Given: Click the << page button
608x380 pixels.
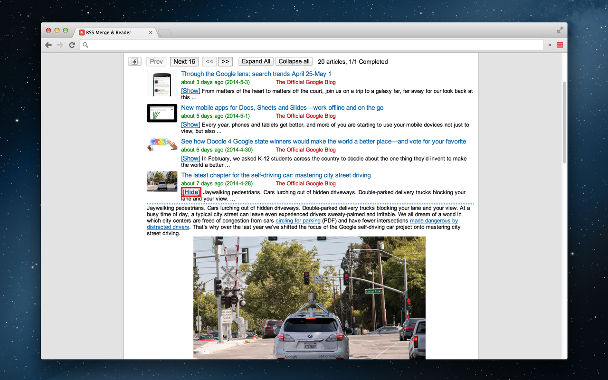Looking at the screenshot, I should click(x=209, y=61).
